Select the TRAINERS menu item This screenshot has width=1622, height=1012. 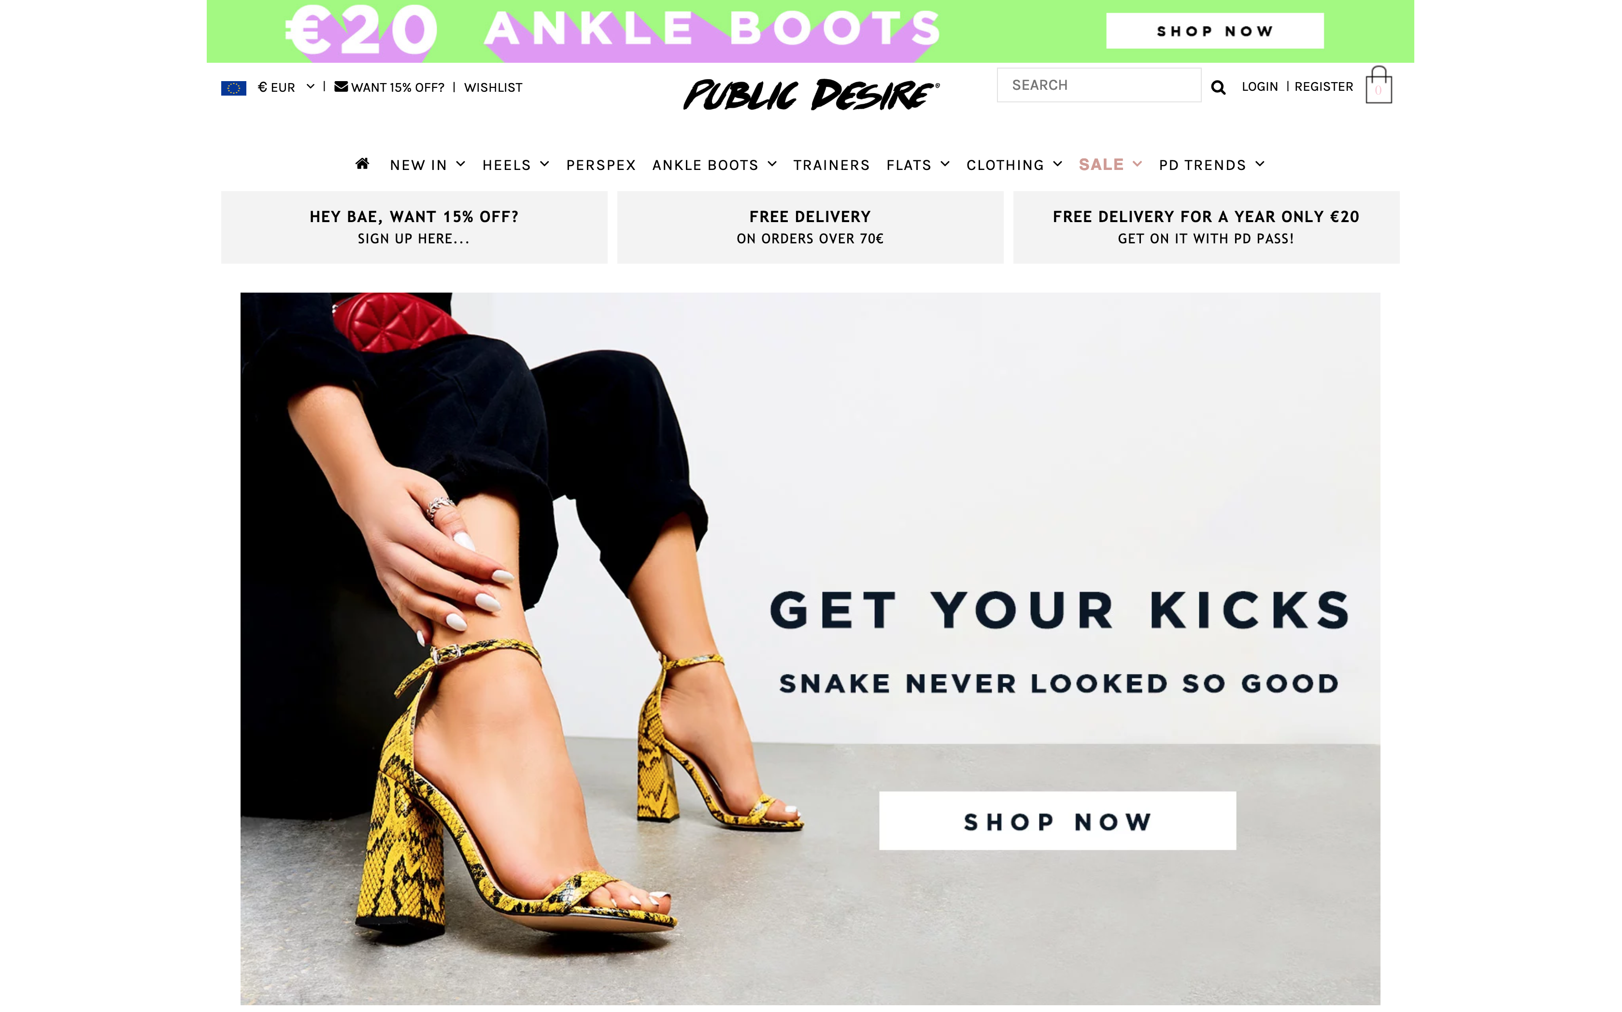(x=831, y=165)
